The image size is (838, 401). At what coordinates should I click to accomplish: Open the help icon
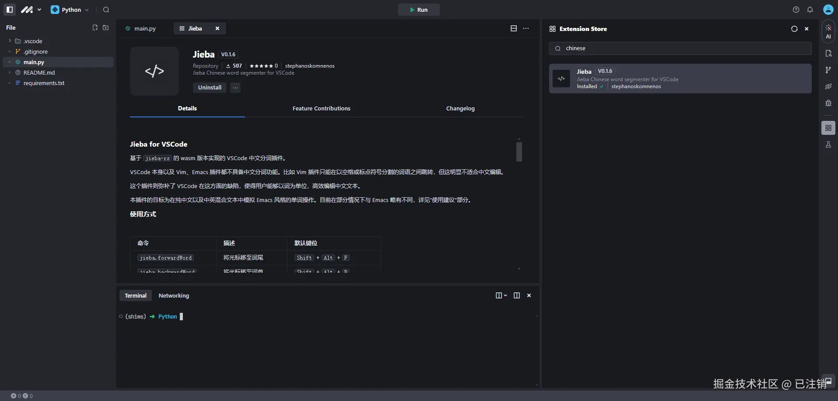(796, 10)
